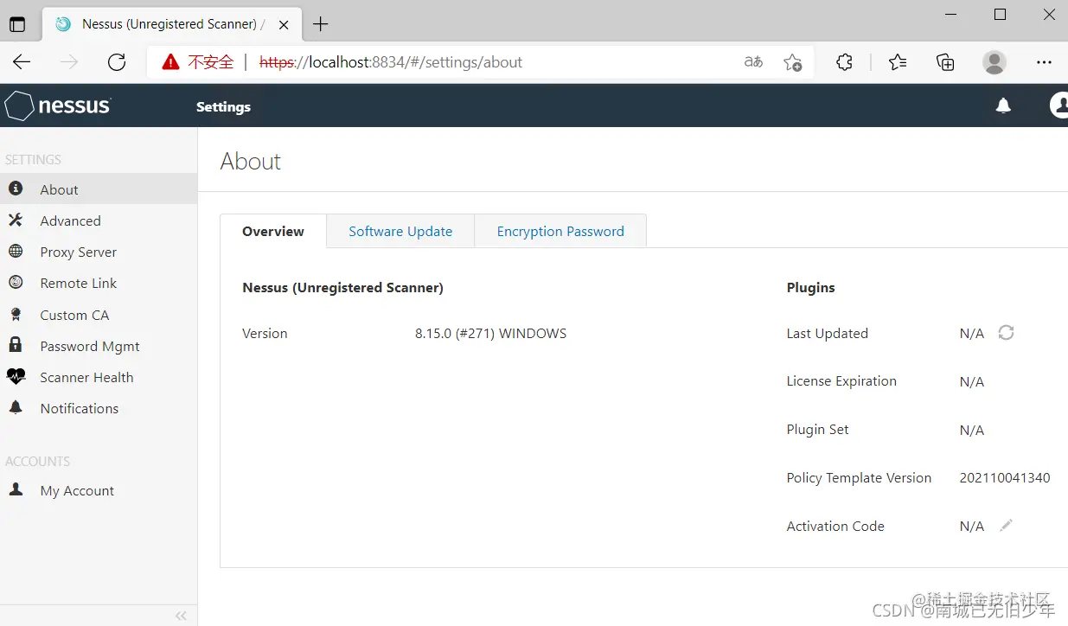Click the Remote Link icon in sidebar
Image resolution: width=1068 pixels, height=626 pixels.
16,282
